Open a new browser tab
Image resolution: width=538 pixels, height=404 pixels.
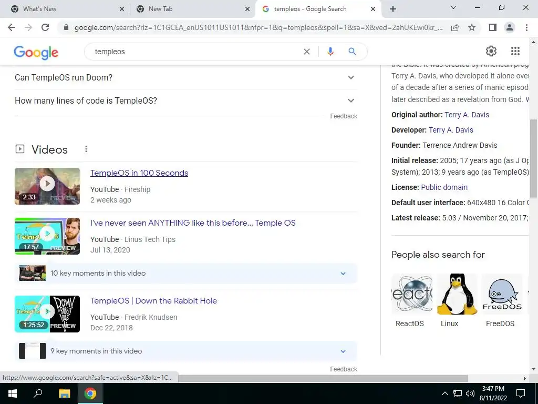point(393,9)
